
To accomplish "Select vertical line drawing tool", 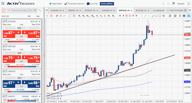I will (x=142, y=16).
